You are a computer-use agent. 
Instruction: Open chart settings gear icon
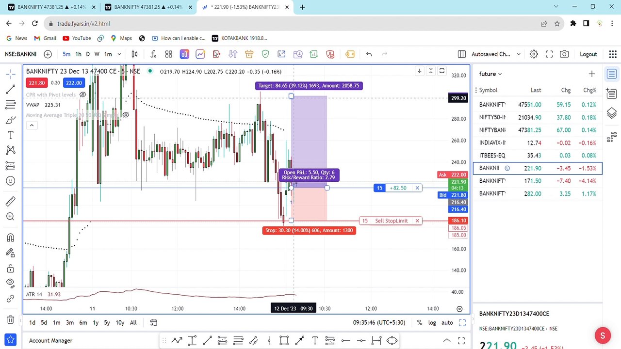534,54
